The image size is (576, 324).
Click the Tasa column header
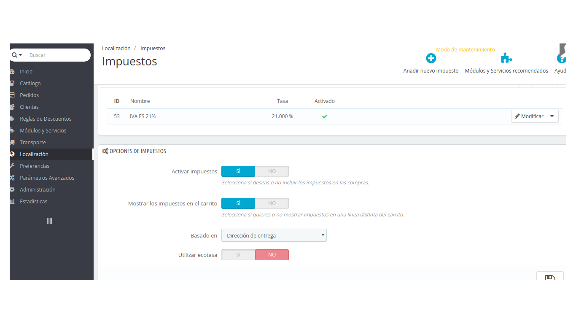283,101
